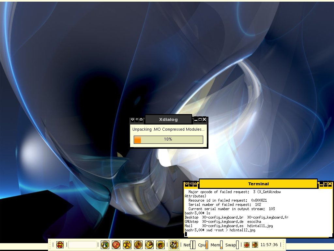Toggle the pin (sticky) button on the Terminal titlebar
The height and width of the screenshot is (251, 334).
(191, 184)
